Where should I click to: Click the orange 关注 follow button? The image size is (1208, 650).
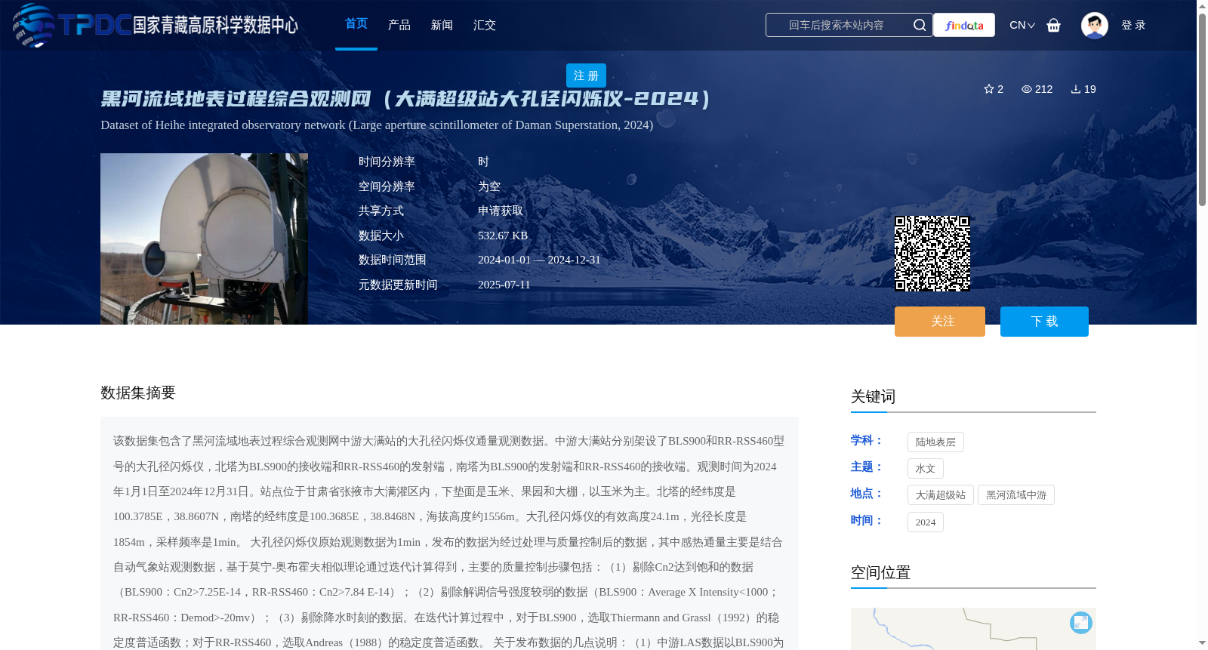click(940, 322)
